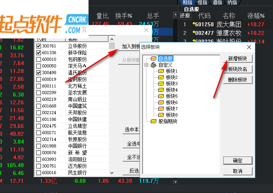Select 股指期货 in the tree
The width and height of the screenshot is (273, 193).
[x=168, y=121]
